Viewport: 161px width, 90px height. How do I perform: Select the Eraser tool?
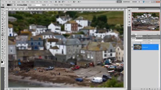pos(3,33)
